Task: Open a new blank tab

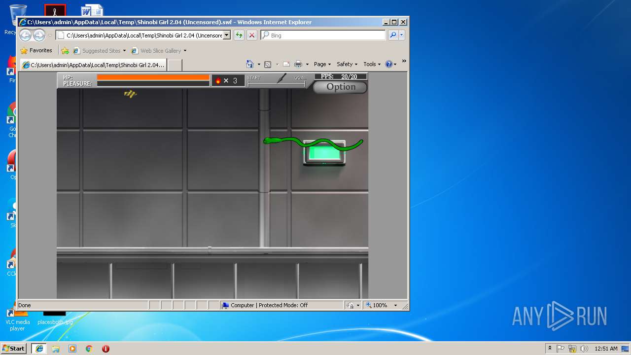Action: [175, 65]
